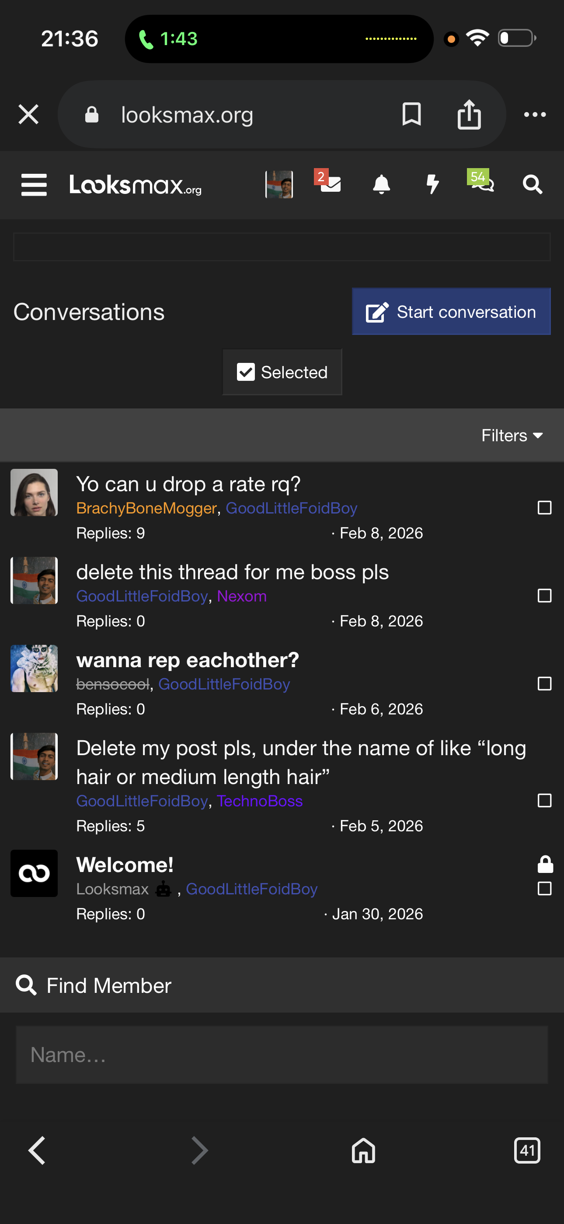Screen dimensions: 564x1224
Task: Select the 'wanna rep eachother?' conversation checkbox
Action: [544, 683]
